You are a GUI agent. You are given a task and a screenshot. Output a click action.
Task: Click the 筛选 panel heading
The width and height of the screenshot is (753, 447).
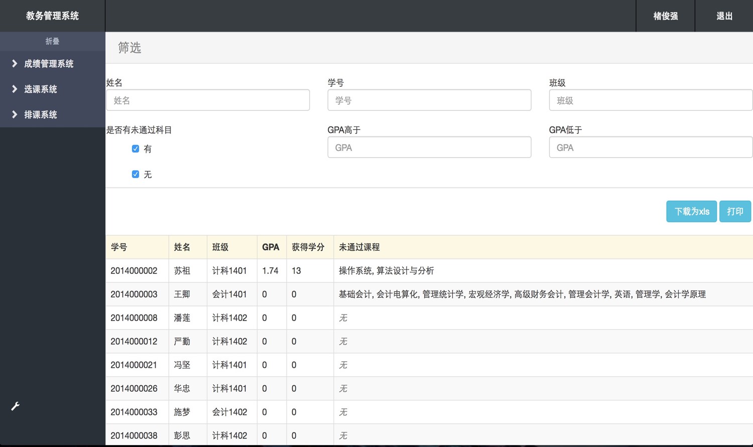(130, 48)
